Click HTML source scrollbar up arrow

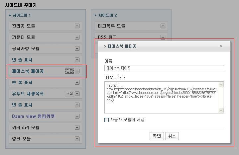pos(221,85)
